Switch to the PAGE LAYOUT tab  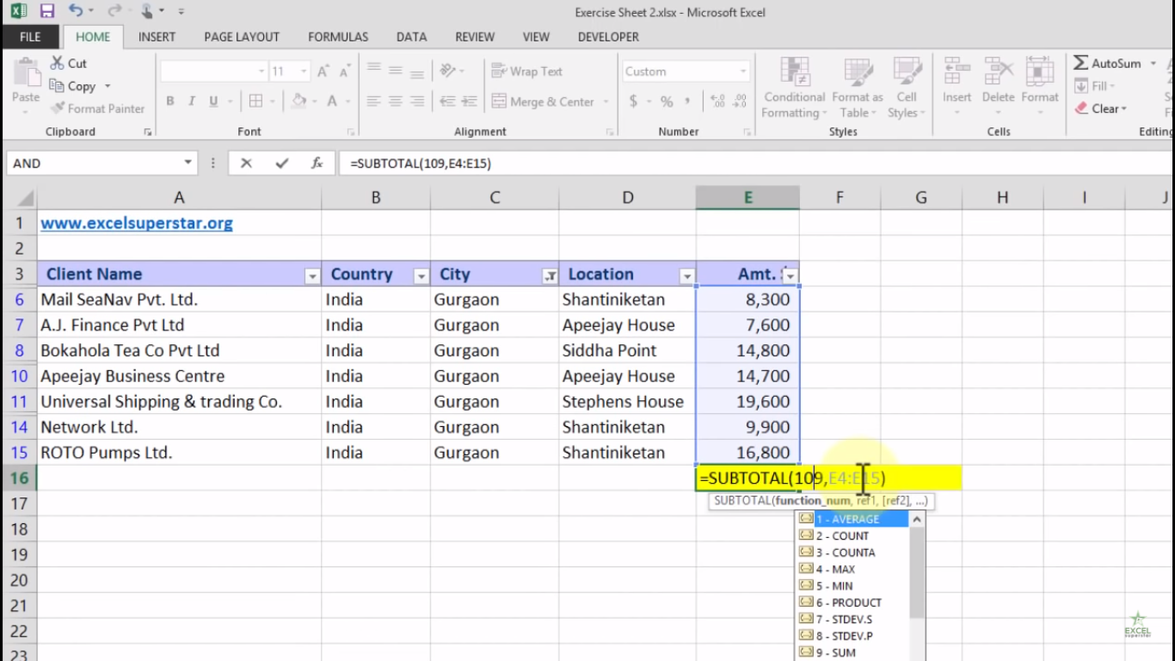(242, 37)
